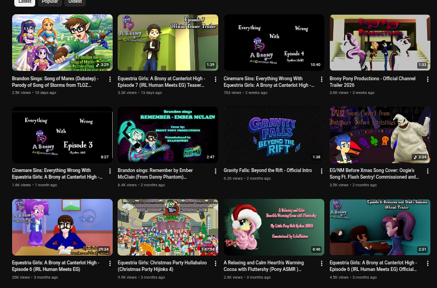Open menu for Christmas Party Hullabaloo video

click(x=215, y=263)
